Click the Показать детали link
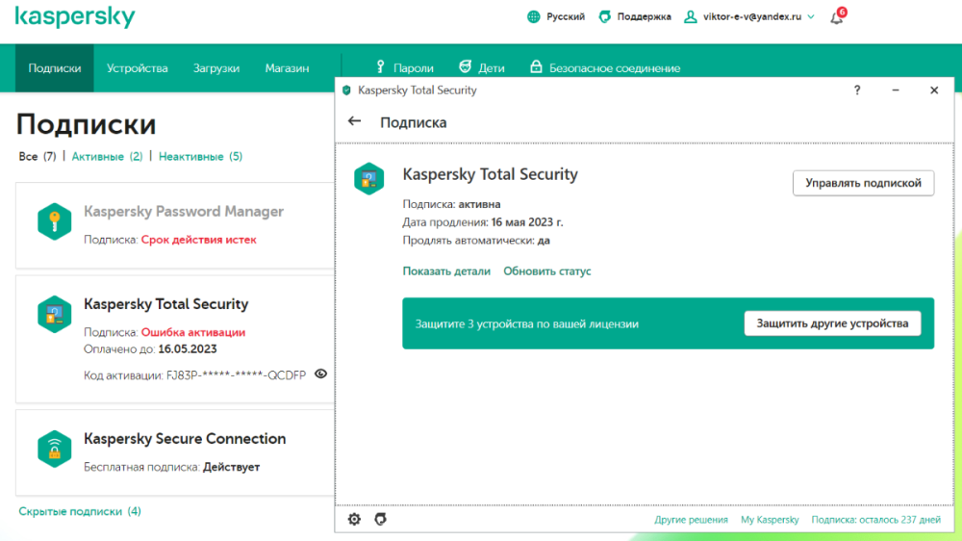The image size is (962, 541). tap(446, 270)
